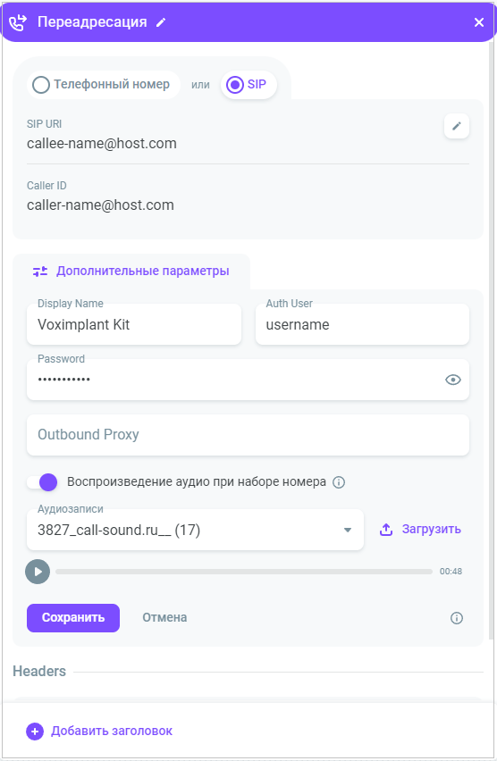The height and width of the screenshot is (761, 497).
Task: Open the Аудиозаписи dropdown arrow
Action: (348, 530)
